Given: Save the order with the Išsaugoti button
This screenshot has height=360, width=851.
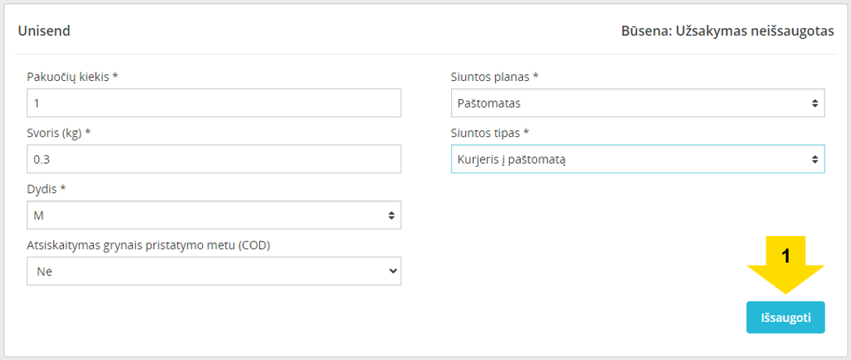Looking at the screenshot, I should pos(785,317).
